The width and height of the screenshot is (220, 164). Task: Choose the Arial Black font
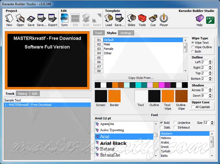pyautogui.click(x=124, y=143)
